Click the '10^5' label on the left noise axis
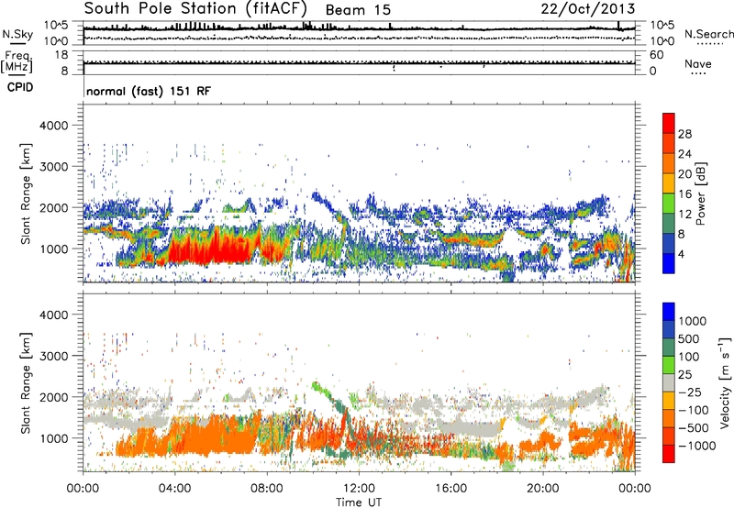This screenshot has width=734, height=508. point(57,25)
